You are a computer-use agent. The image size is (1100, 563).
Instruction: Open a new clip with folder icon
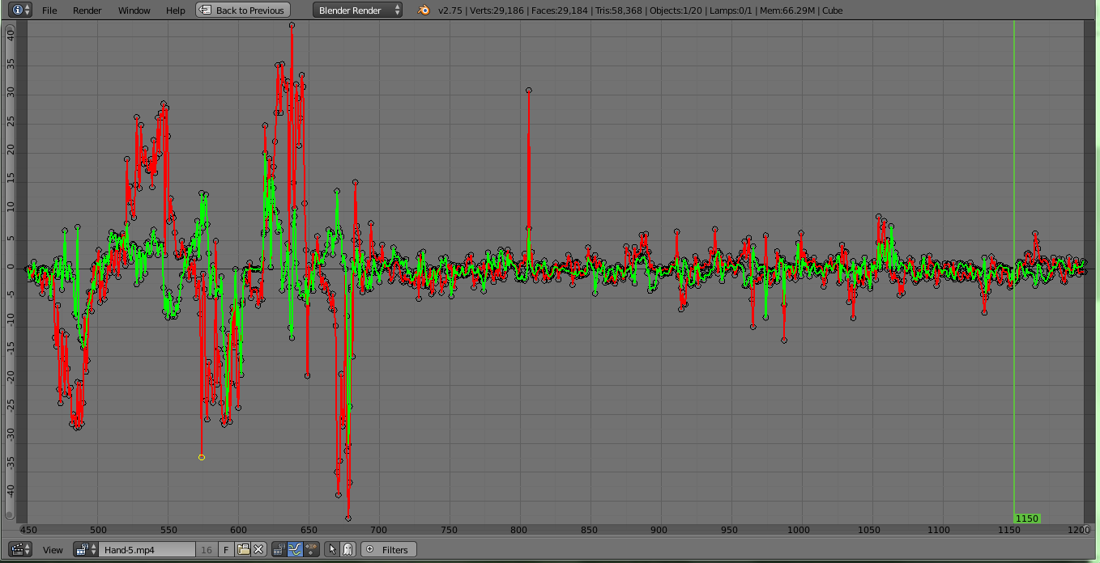tap(243, 549)
